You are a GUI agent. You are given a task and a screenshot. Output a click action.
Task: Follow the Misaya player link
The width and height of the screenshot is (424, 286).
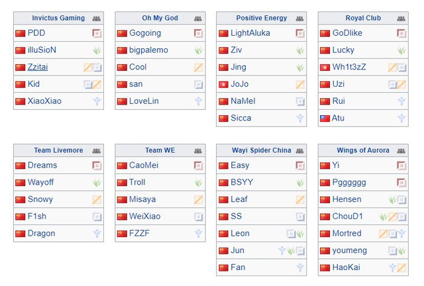coord(142,200)
